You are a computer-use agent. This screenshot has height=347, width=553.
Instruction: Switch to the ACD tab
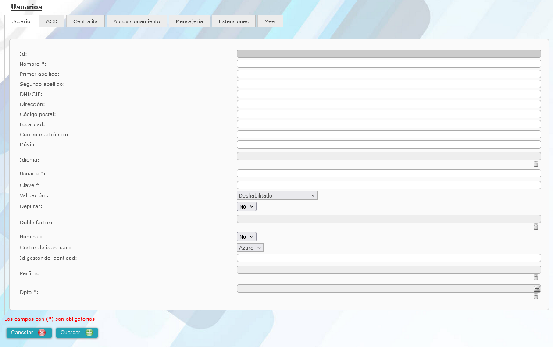[x=52, y=21]
